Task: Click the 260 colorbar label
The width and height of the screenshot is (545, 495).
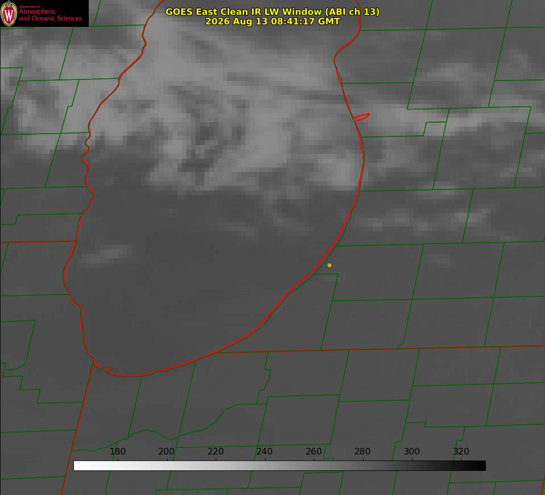Action: click(313, 451)
